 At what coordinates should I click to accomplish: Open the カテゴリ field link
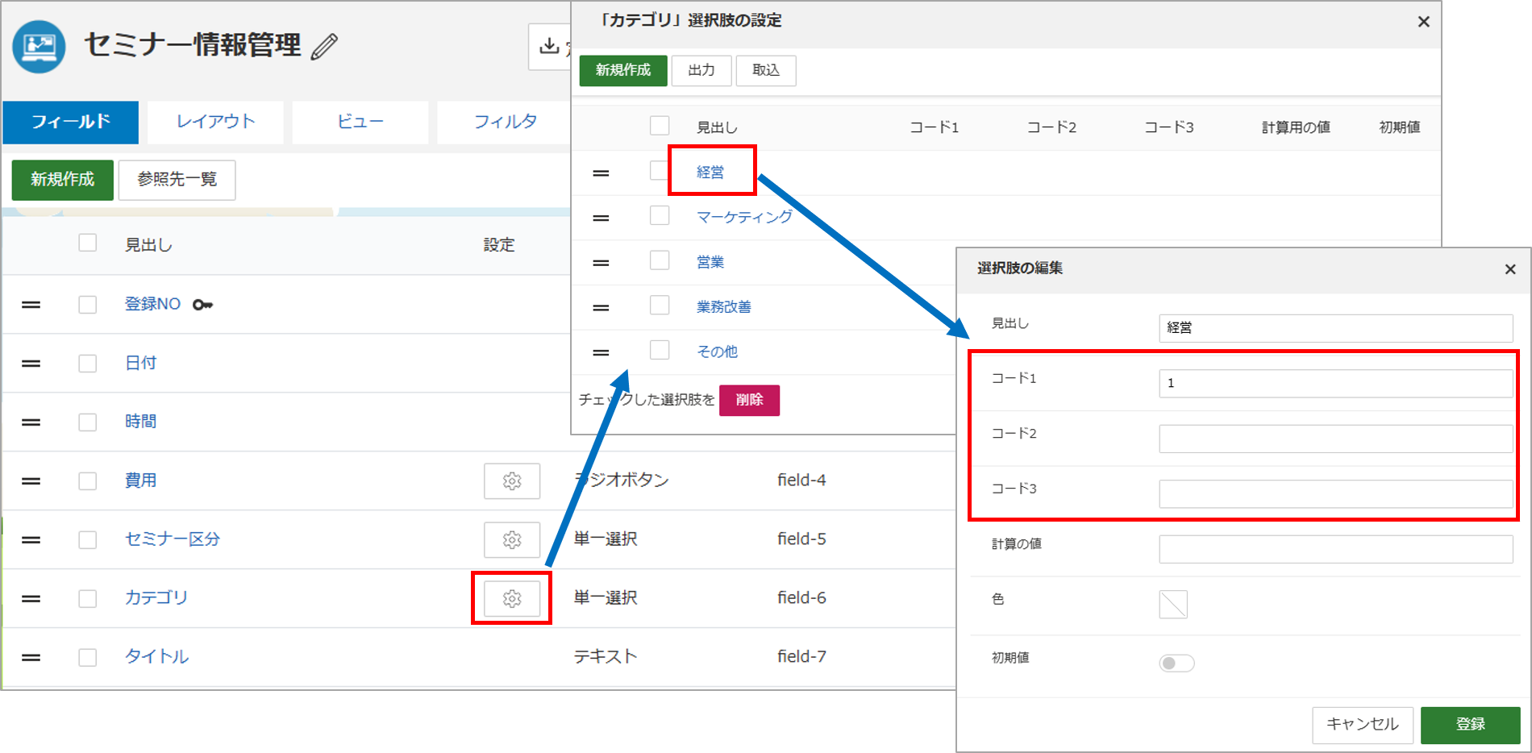point(156,598)
